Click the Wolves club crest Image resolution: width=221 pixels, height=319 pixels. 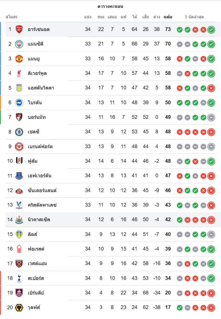pyautogui.click(x=19, y=308)
